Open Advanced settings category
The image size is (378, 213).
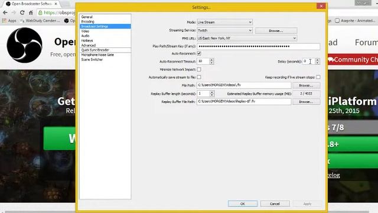[88, 45]
